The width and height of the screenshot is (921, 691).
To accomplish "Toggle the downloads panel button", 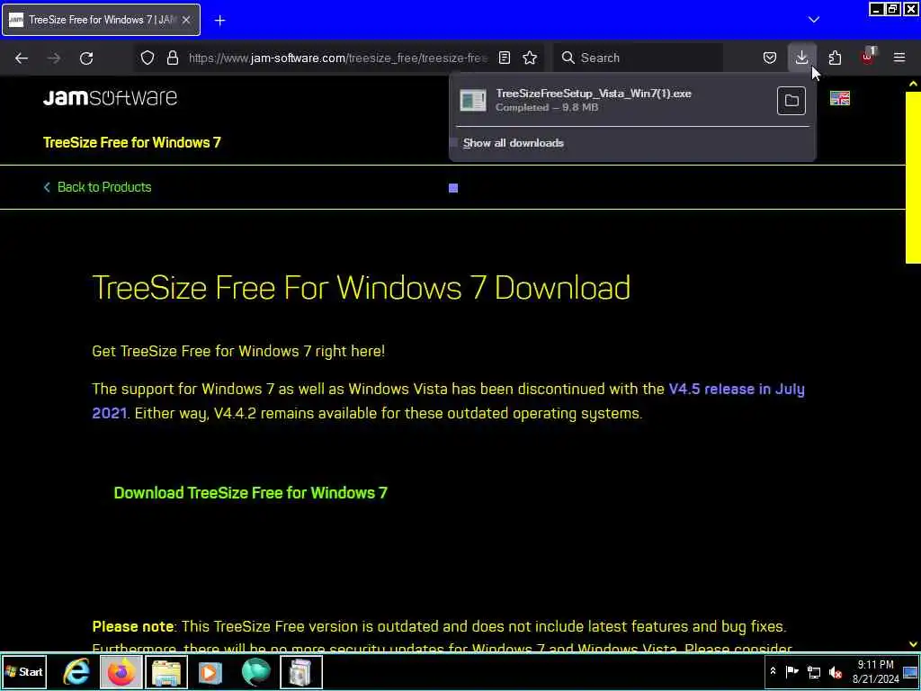I will (801, 58).
